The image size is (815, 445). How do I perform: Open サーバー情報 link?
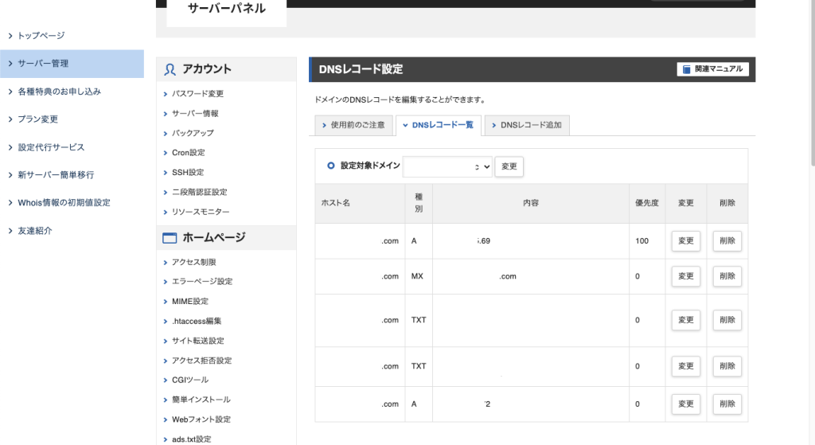195,113
